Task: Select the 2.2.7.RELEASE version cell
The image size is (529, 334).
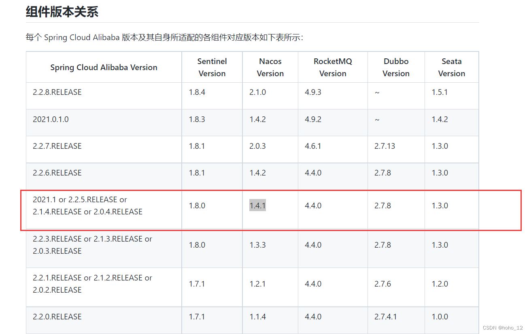Action: 104,150
